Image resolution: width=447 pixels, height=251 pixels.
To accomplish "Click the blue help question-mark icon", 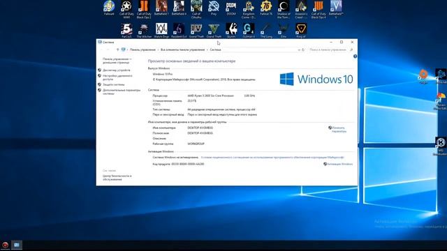I will coord(355,56).
